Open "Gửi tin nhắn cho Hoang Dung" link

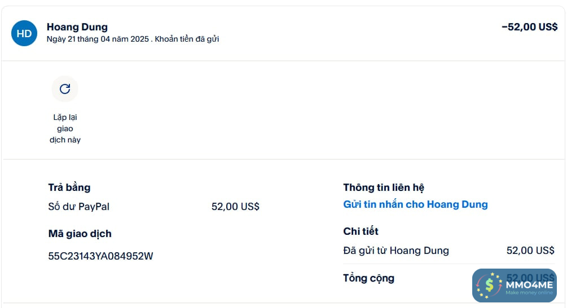pos(415,204)
